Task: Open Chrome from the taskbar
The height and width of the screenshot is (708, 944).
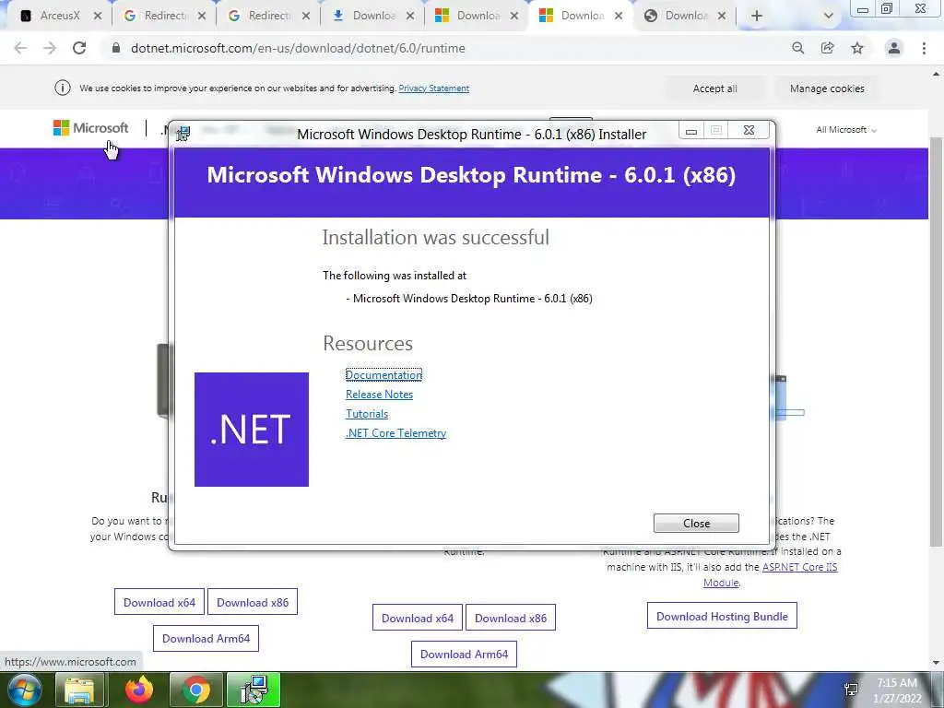Action: [195, 690]
